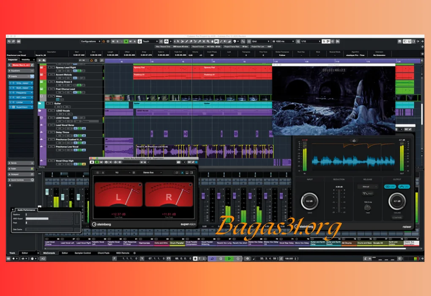
Task: Click the Limiter insert slot
Action: point(21,102)
